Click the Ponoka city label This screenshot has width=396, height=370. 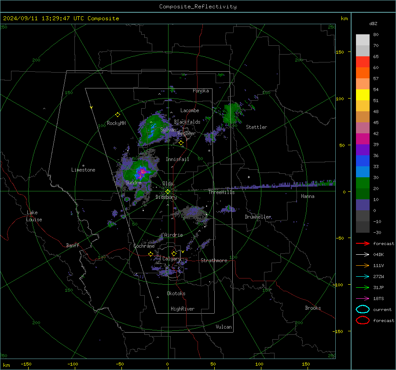pos(201,91)
